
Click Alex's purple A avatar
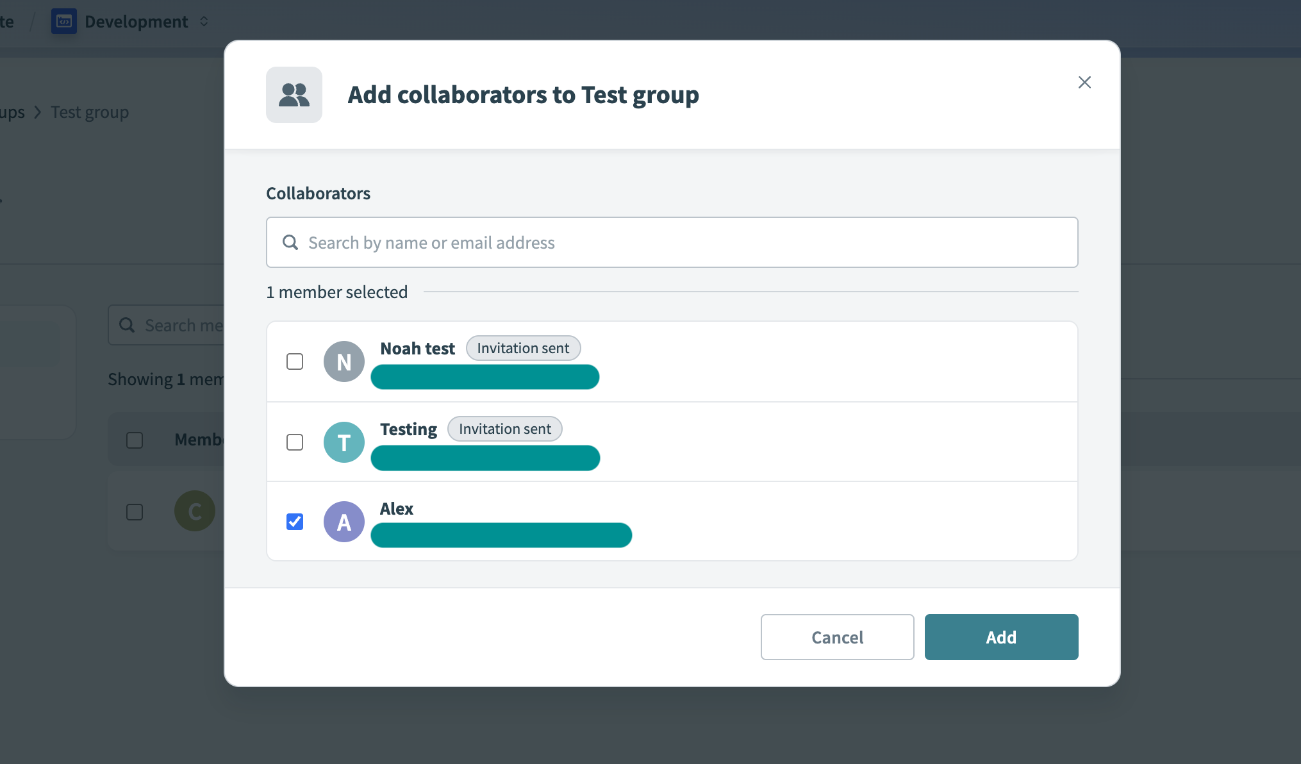344,522
